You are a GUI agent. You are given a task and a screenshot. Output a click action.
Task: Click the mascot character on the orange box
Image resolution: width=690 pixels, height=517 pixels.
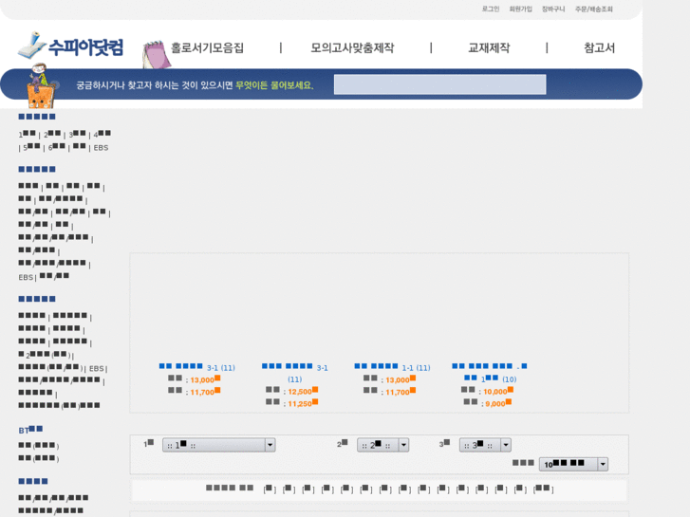tap(41, 86)
